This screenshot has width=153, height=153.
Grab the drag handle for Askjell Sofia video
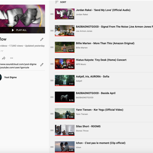[x=52, y=80]
